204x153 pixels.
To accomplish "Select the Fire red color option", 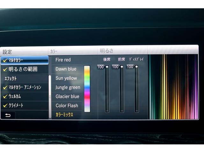I will tap(63, 60).
